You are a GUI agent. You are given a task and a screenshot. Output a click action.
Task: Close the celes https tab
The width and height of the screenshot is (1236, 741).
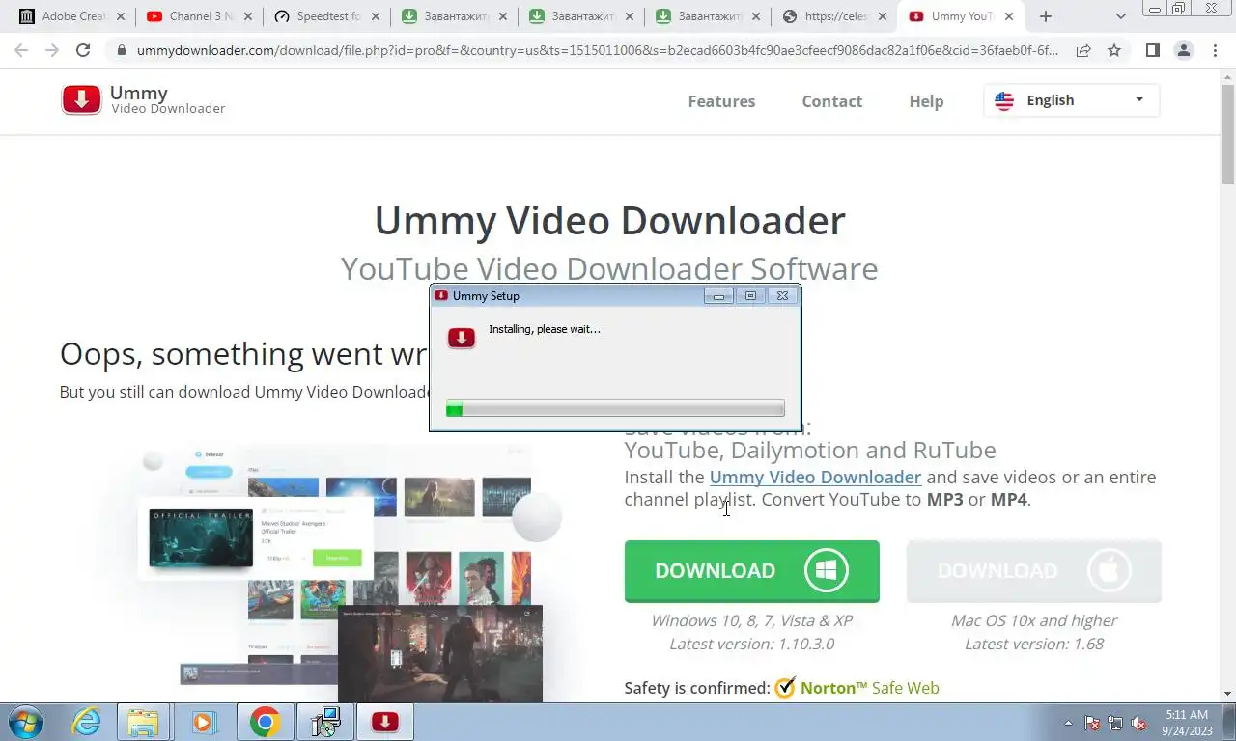[882, 16]
